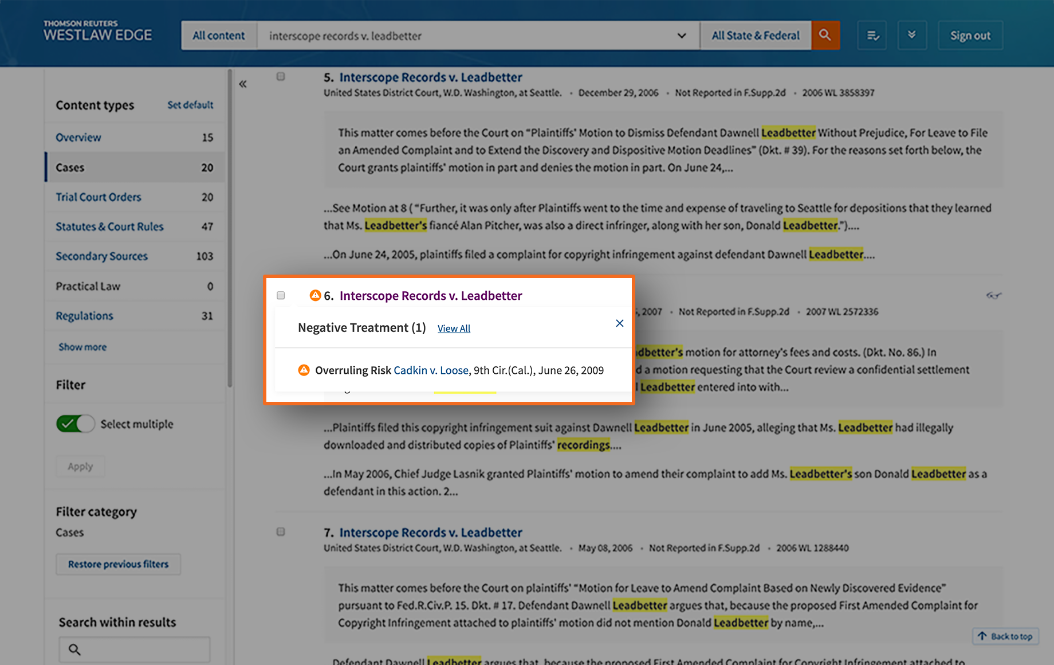Open the All content selector
1054x665 pixels.
218,36
